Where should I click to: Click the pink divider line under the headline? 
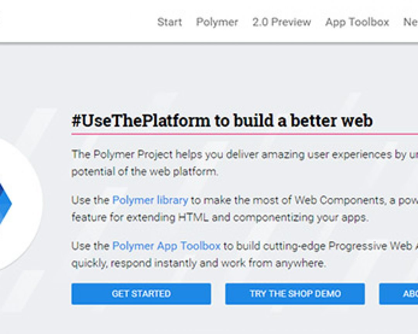(x=244, y=134)
